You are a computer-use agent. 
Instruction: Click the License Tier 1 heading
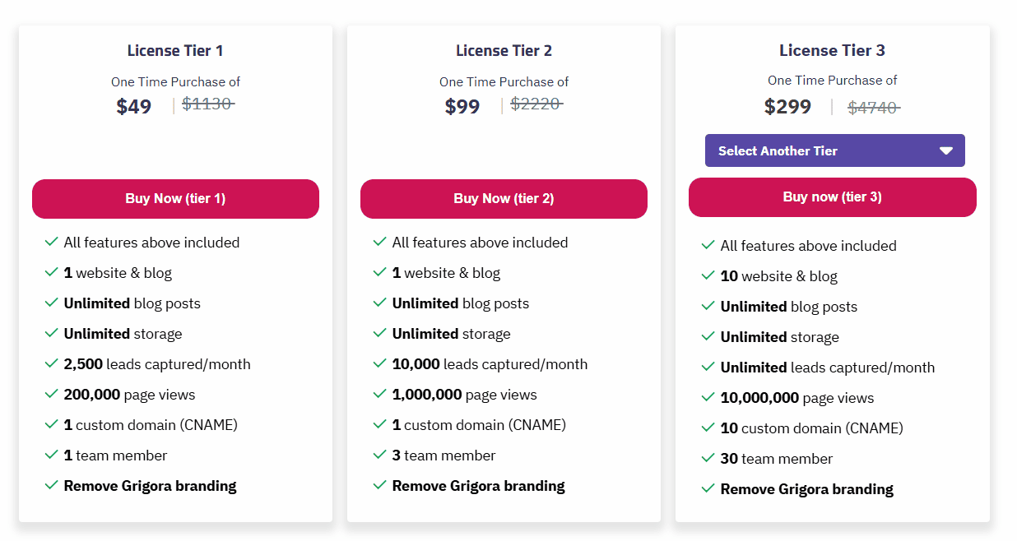coord(175,51)
